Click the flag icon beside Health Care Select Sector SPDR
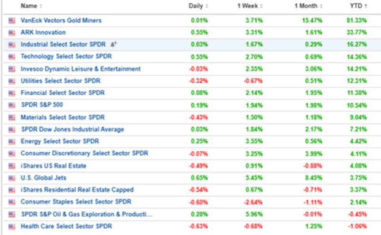 click(x=12, y=226)
